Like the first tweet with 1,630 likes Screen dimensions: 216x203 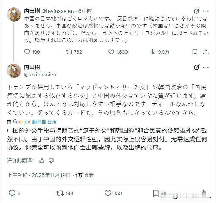(x=111, y=52)
